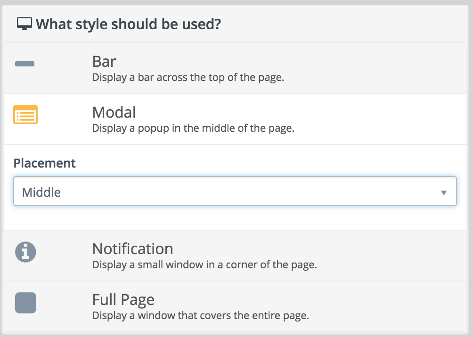The height and width of the screenshot is (337, 473).
Task: Click 'Display a popup in the middle' description
Action: pos(193,128)
